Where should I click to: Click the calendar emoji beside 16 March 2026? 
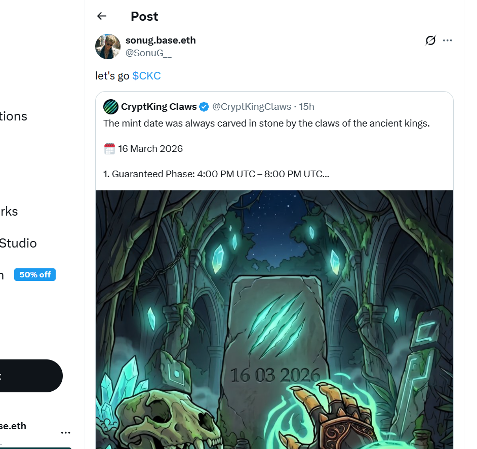pyautogui.click(x=109, y=149)
